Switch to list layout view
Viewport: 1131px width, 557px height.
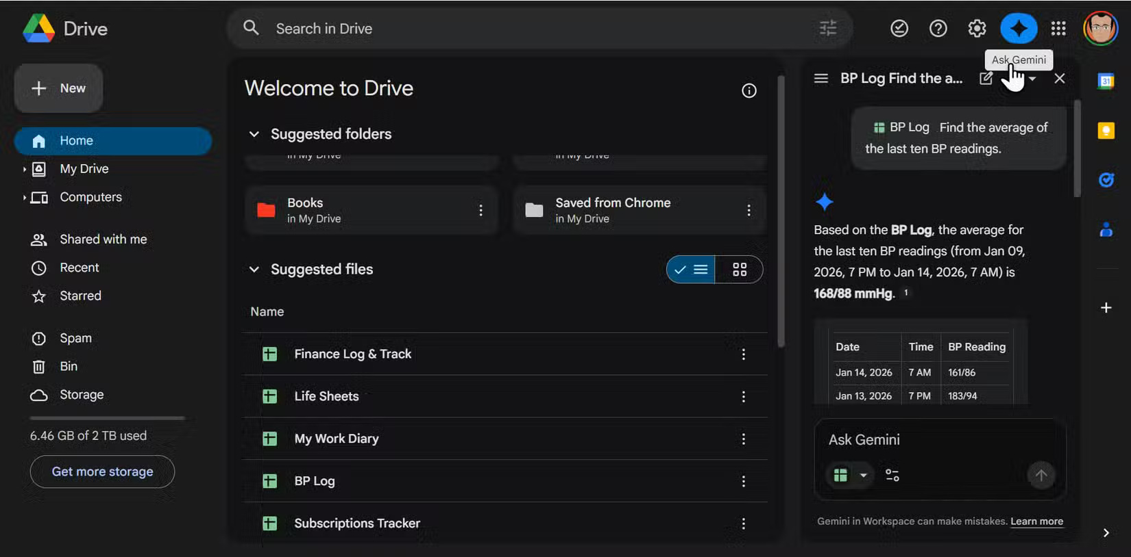tap(691, 270)
